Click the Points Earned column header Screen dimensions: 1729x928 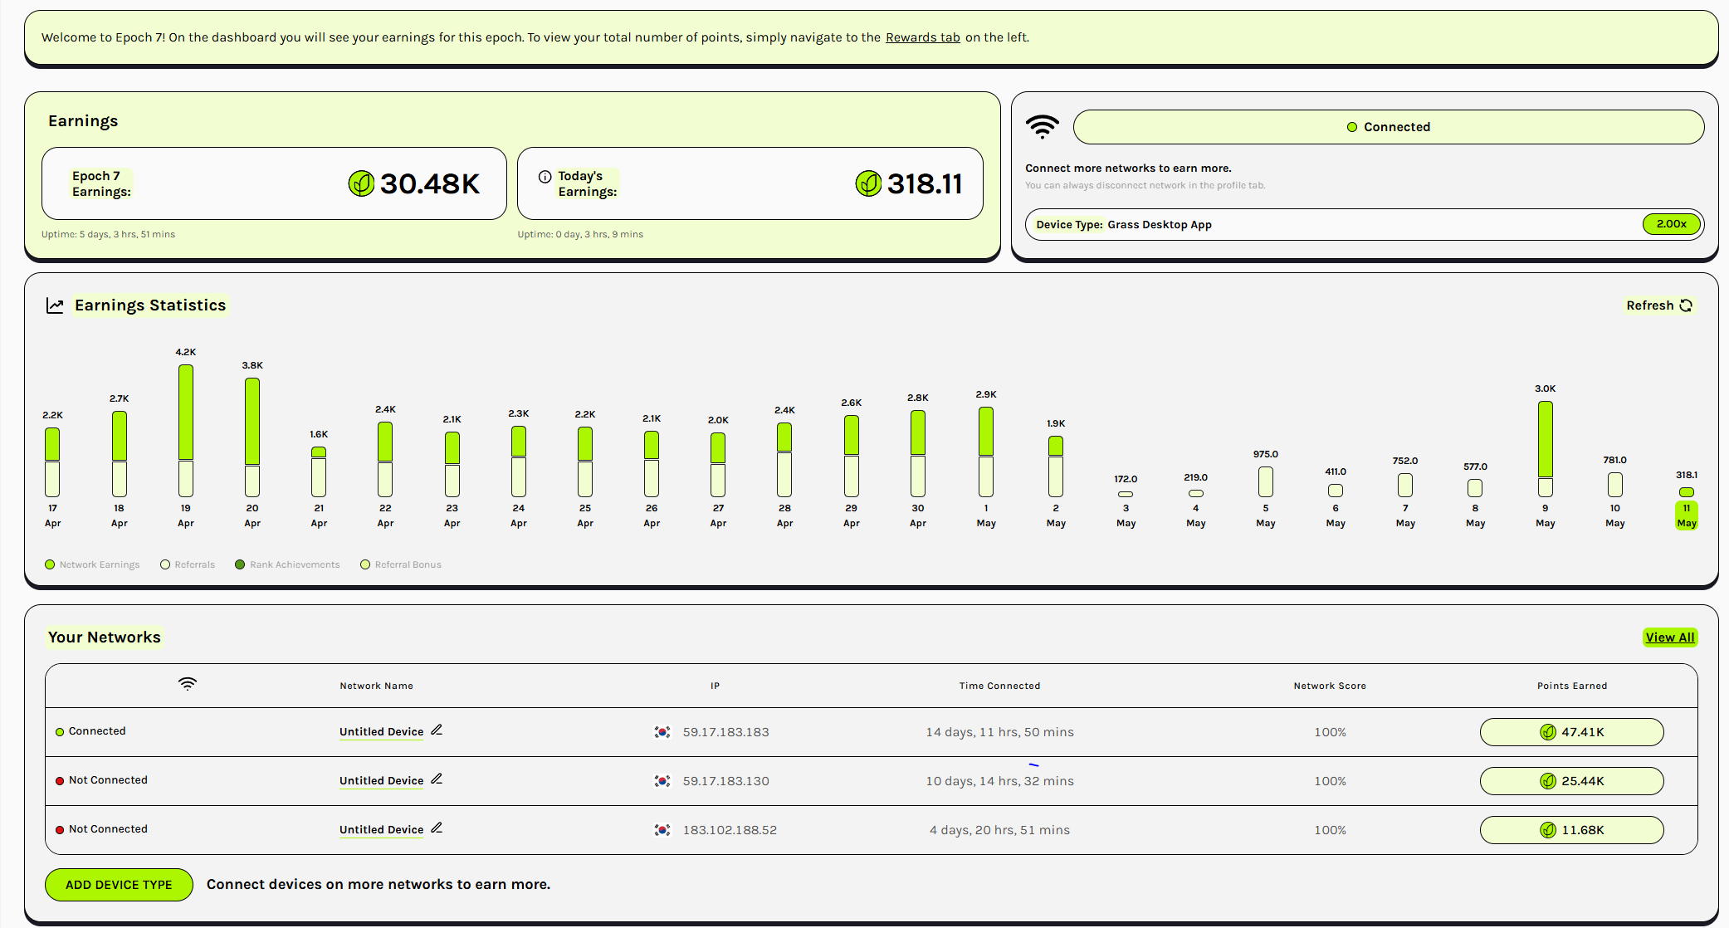1572,686
